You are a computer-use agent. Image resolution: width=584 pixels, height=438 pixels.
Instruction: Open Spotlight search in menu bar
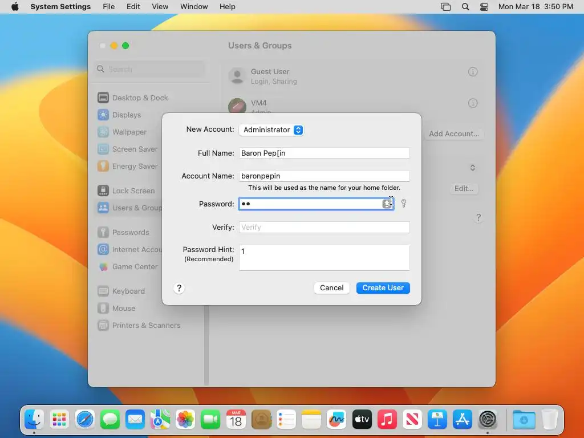click(465, 7)
